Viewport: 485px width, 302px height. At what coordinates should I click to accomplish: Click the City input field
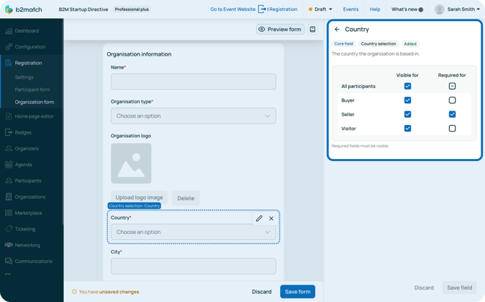[193, 266]
